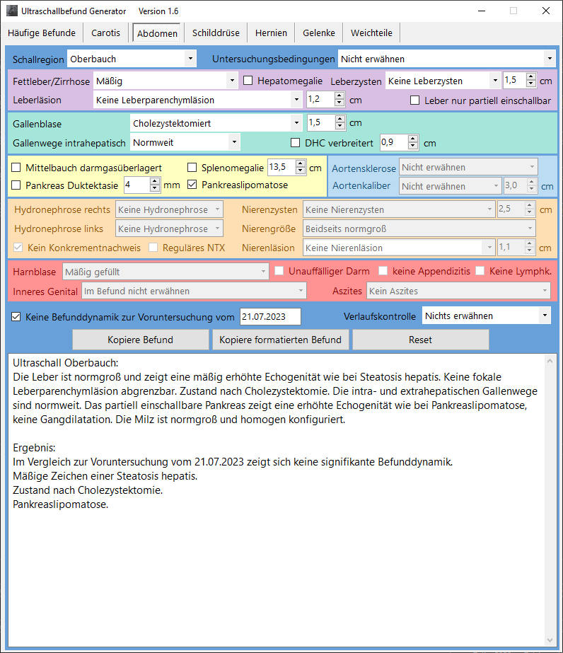Viewport: 563px width, 653px height.
Task: Enable the Hepatomegalie checkbox
Action: tap(248, 81)
